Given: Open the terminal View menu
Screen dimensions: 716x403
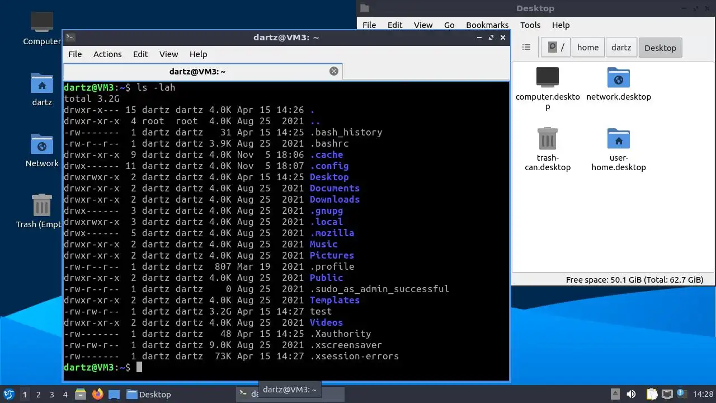Looking at the screenshot, I should pyautogui.click(x=168, y=54).
